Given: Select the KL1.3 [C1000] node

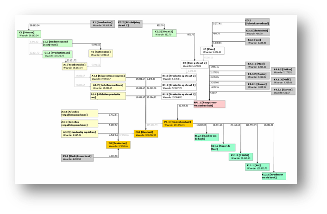Looking at the screenshot, I should coord(241,157).
